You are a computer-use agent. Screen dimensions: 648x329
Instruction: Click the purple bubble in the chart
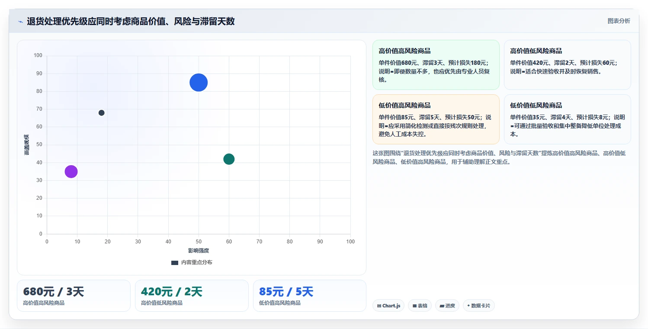[x=71, y=172]
